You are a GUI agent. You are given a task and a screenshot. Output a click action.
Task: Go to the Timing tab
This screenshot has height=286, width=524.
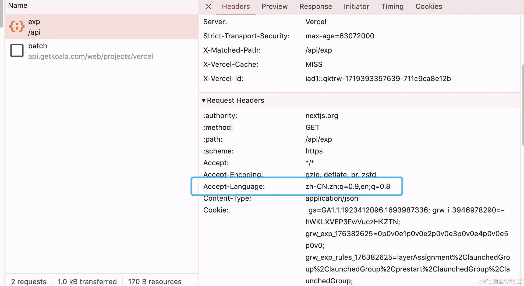click(392, 6)
